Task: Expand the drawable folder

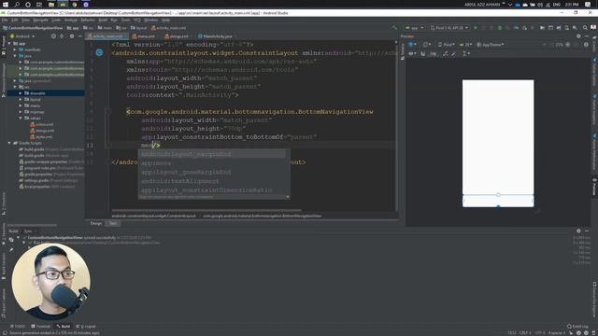Action: [x=21, y=93]
